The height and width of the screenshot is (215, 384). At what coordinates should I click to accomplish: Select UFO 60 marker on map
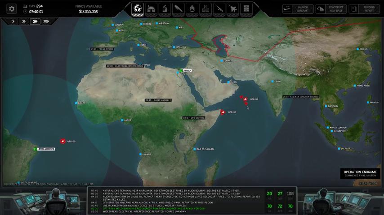click(63, 141)
